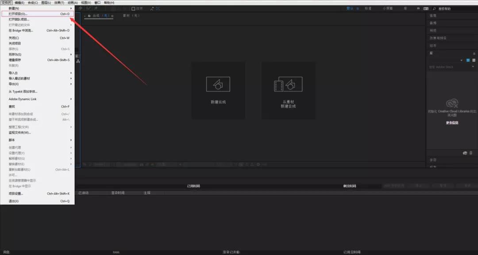Expand the 新建(N) submenu
Viewport: 478px width, 255px height.
[x=38, y=8]
